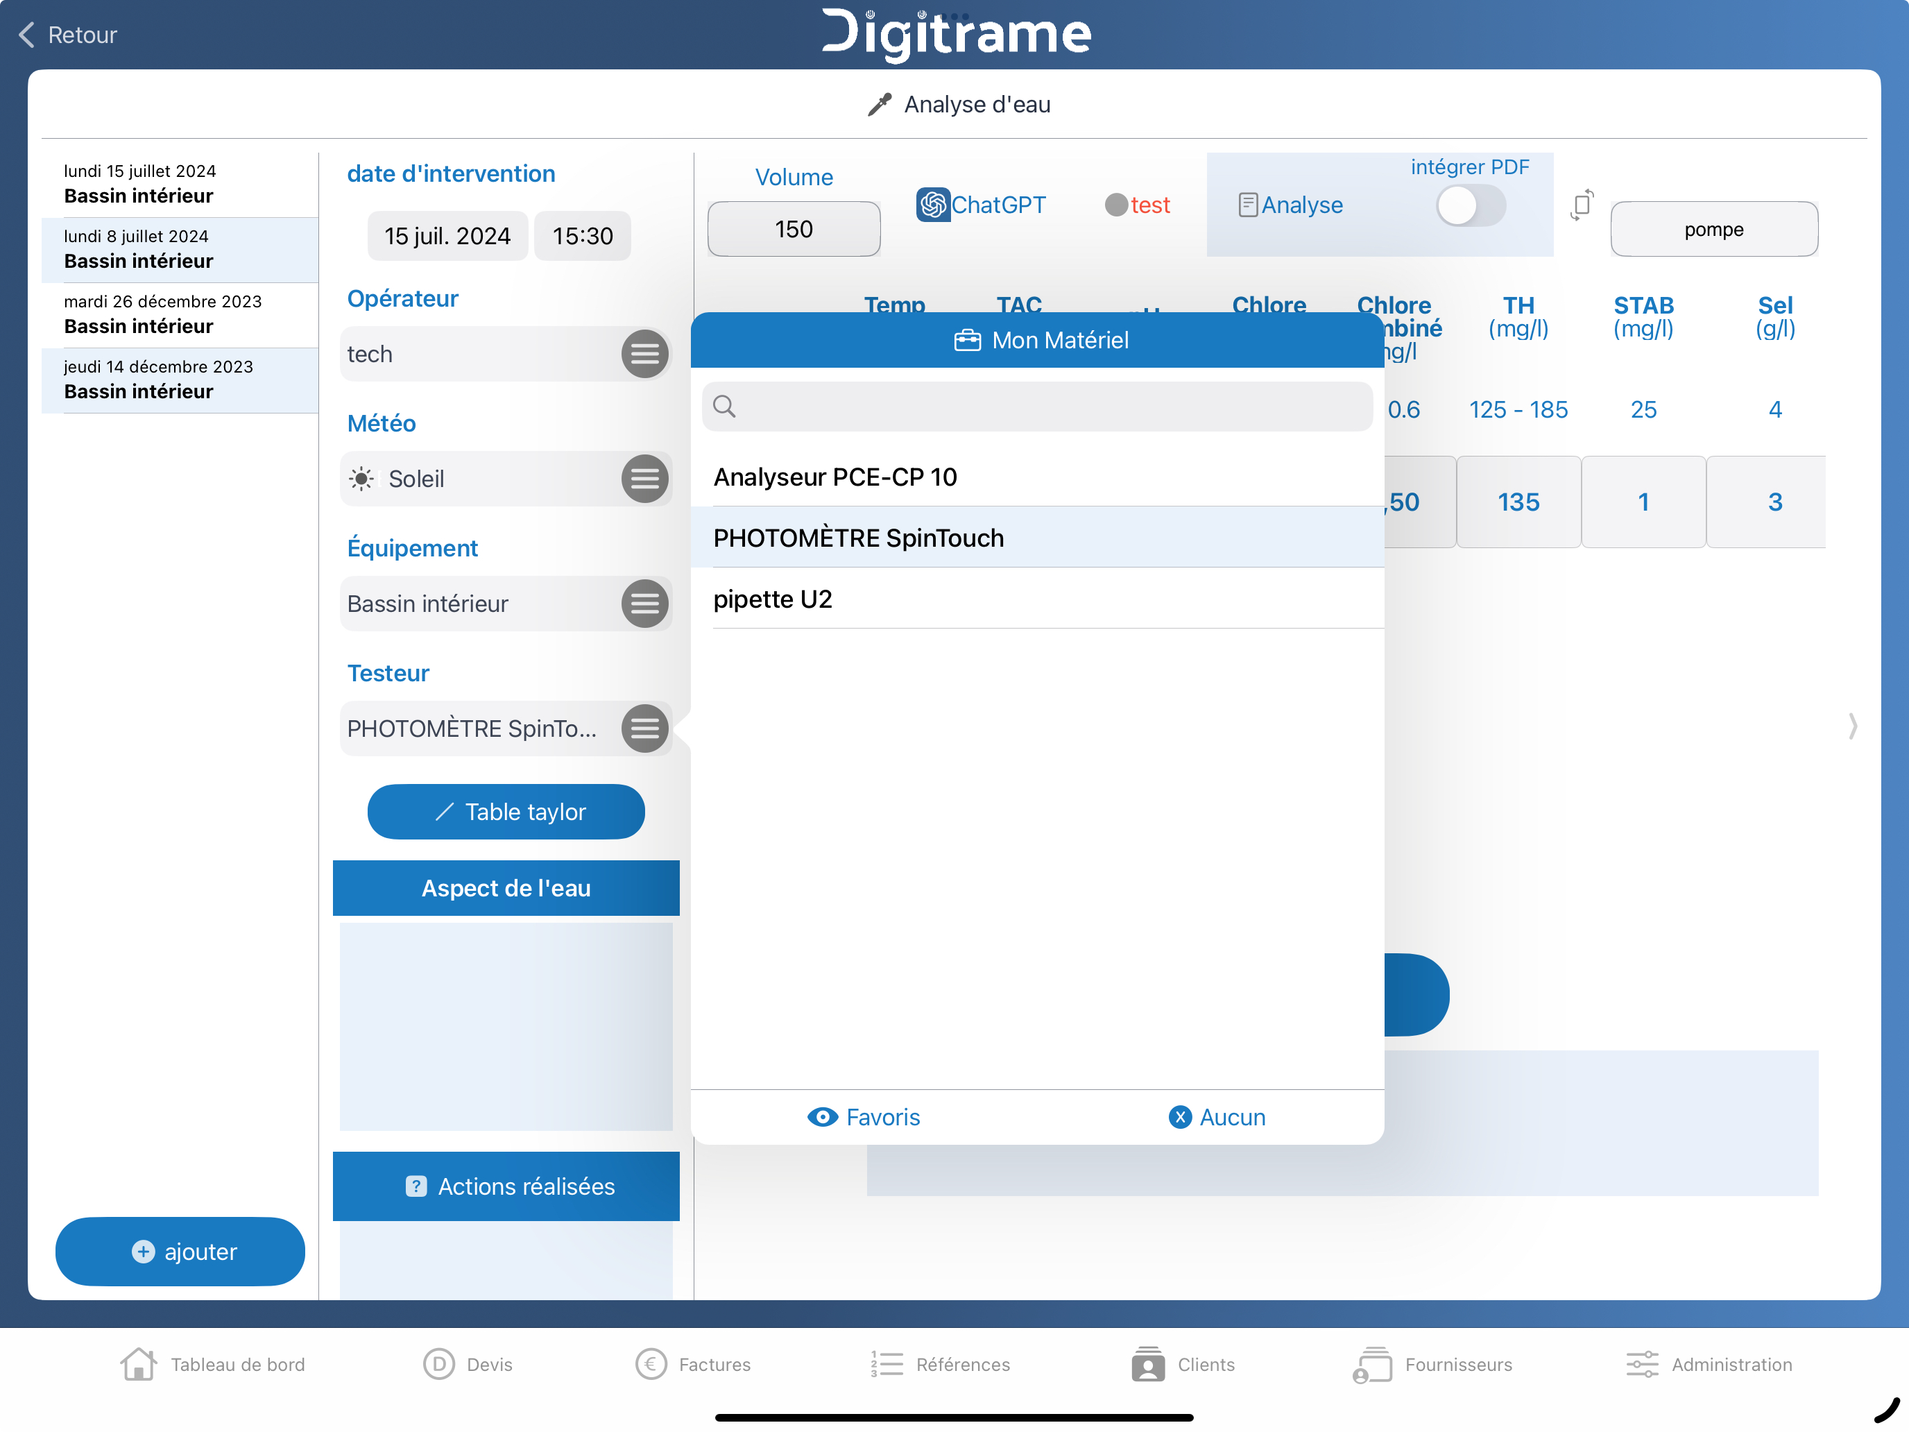This screenshot has height=1432, width=1909.
Task: Click the ChatGPT link text
Action: pyautogui.click(x=998, y=205)
